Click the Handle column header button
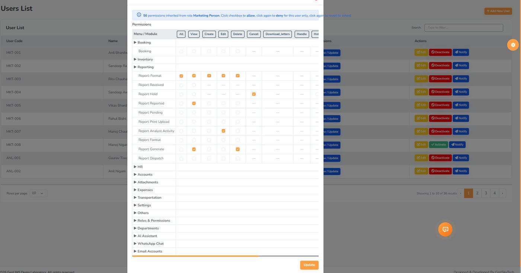Screen dimensions: 521x273 click(302, 34)
